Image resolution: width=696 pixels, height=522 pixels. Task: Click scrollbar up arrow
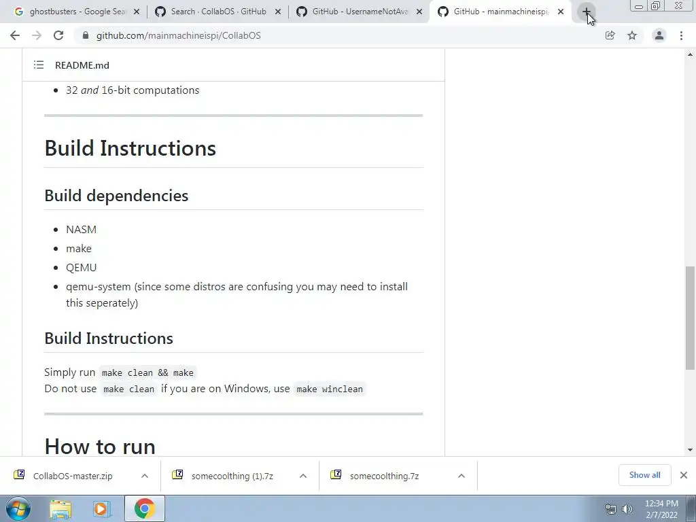[x=690, y=54]
